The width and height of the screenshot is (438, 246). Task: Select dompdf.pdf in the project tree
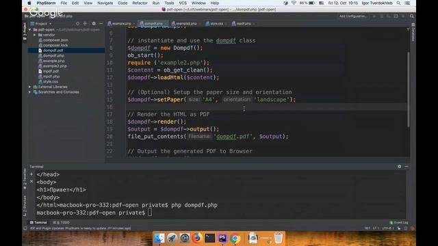[x=53, y=51]
